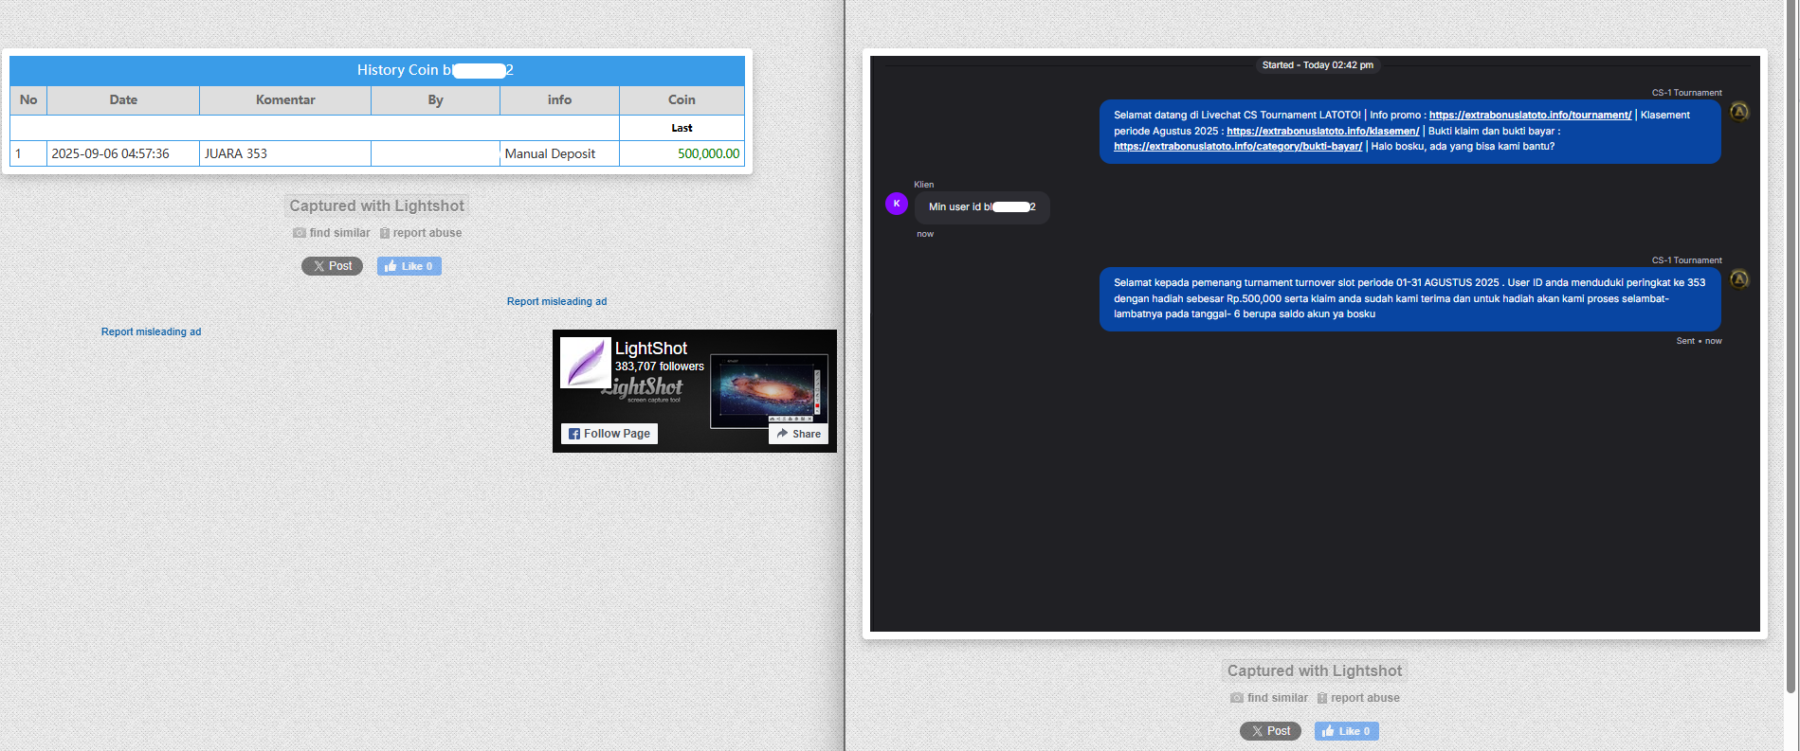Click the 'Started - Today 02:42 pm' label
The image size is (1800, 751).
coord(1318,65)
